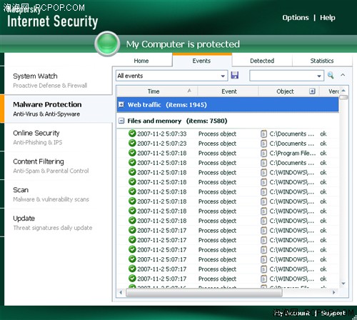357x320 pixels.
Task: Click the green protection status orb
Action: point(107,44)
